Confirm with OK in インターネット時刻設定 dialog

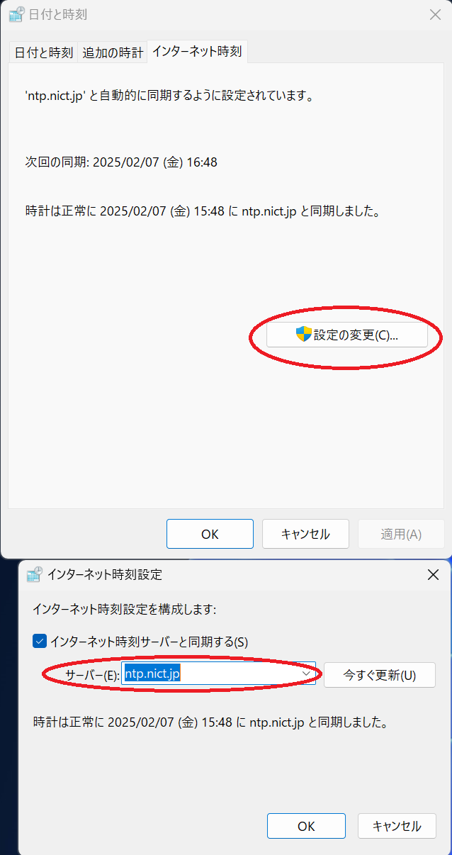point(306,826)
